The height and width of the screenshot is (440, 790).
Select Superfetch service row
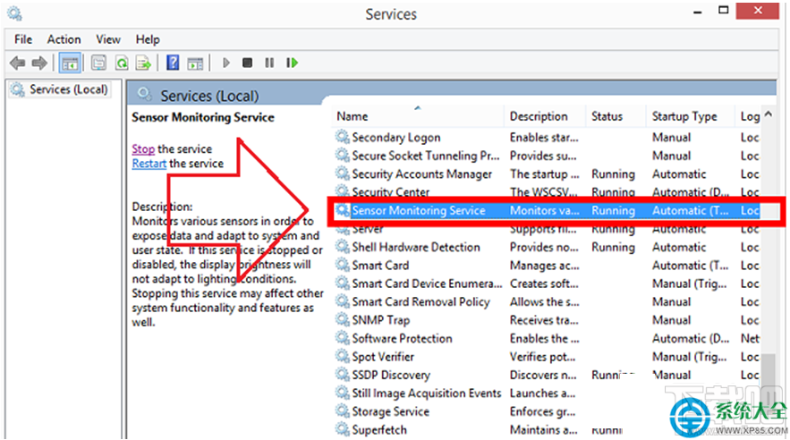[548, 429]
